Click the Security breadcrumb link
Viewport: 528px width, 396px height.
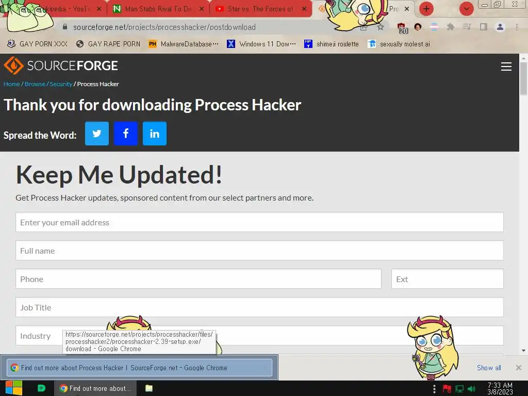coord(61,84)
